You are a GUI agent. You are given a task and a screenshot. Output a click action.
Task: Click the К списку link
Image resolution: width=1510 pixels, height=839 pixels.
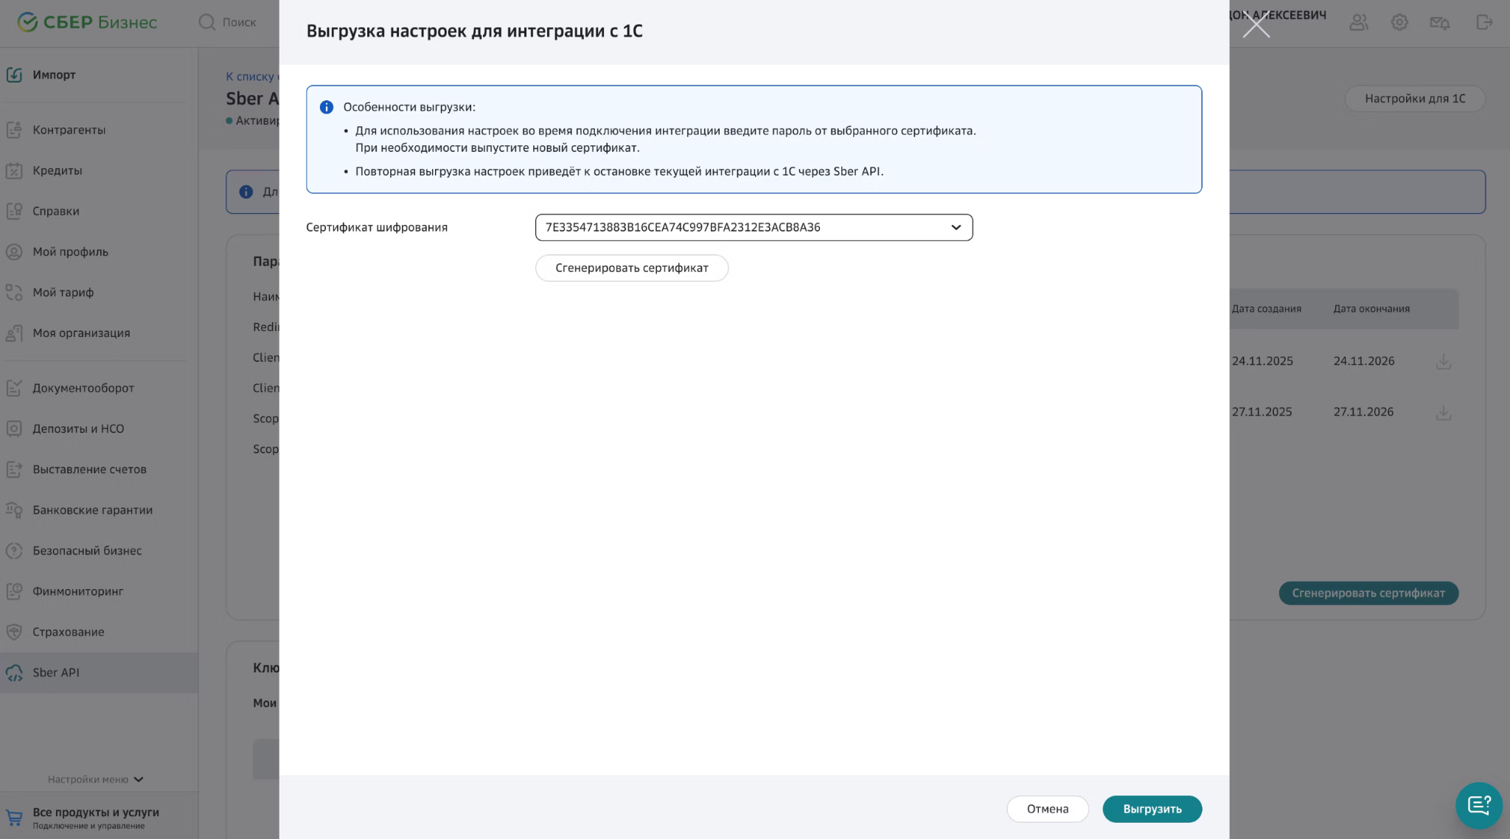252,76
